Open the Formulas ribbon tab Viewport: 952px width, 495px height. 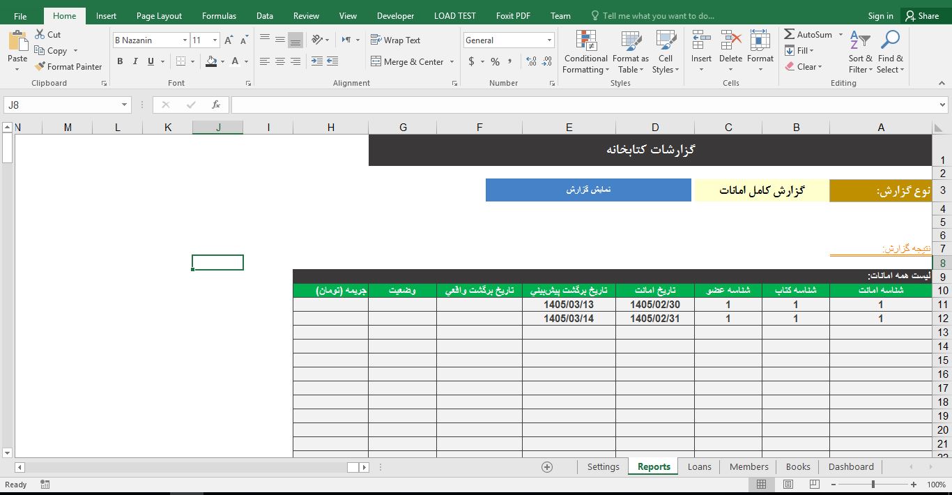coord(219,15)
